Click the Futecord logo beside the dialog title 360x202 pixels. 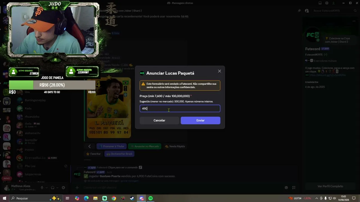pos(142,73)
